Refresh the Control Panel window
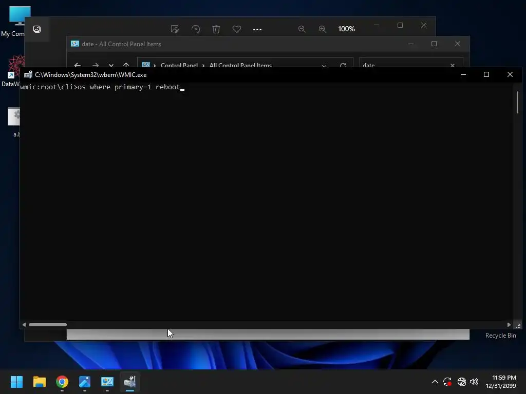Image resolution: width=526 pixels, height=394 pixels. pyautogui.click(x=343, y=65)
